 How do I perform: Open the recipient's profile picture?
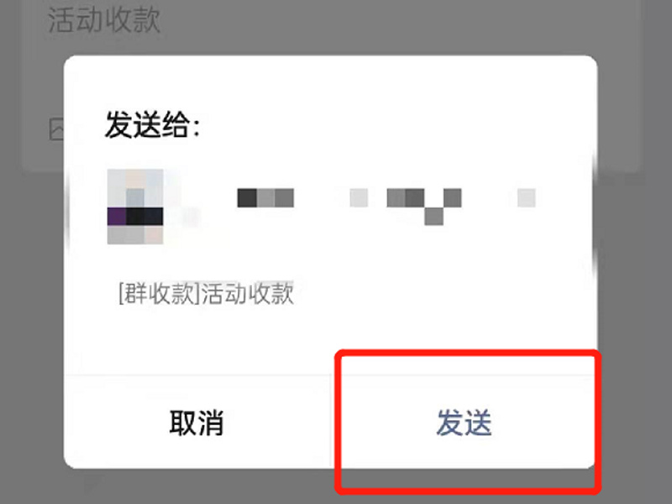(135, 207)
